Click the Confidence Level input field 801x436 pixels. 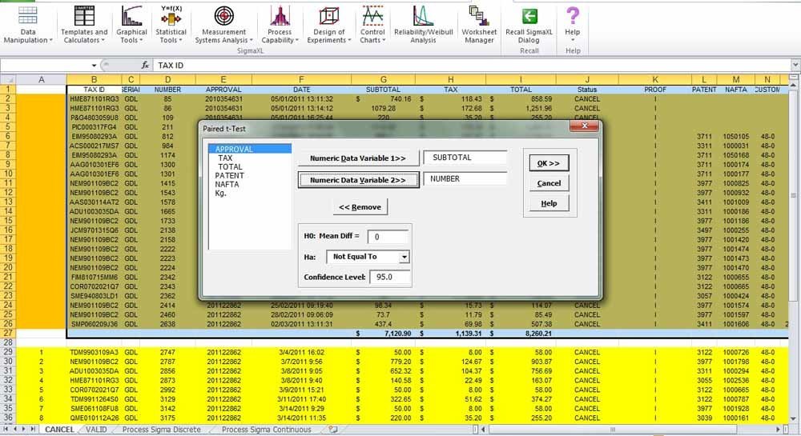(389, 277)
